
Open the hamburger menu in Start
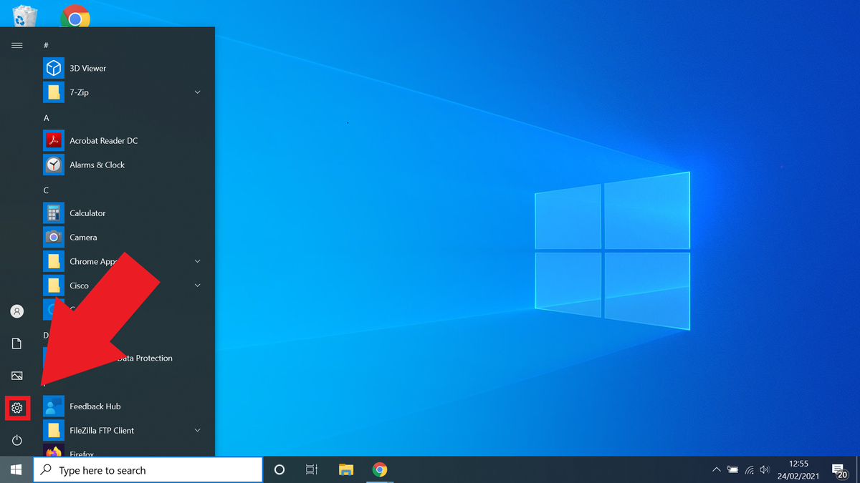[16, 44]
